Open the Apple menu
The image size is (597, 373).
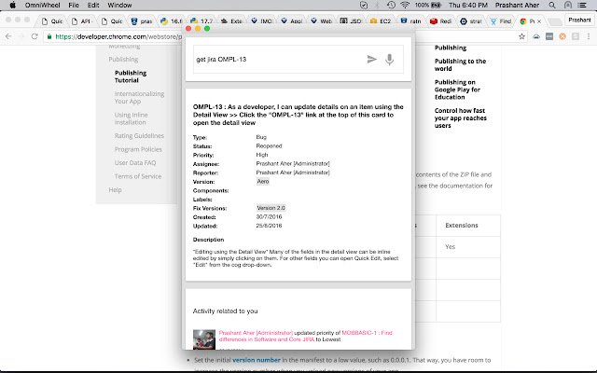tap(12, 5)
